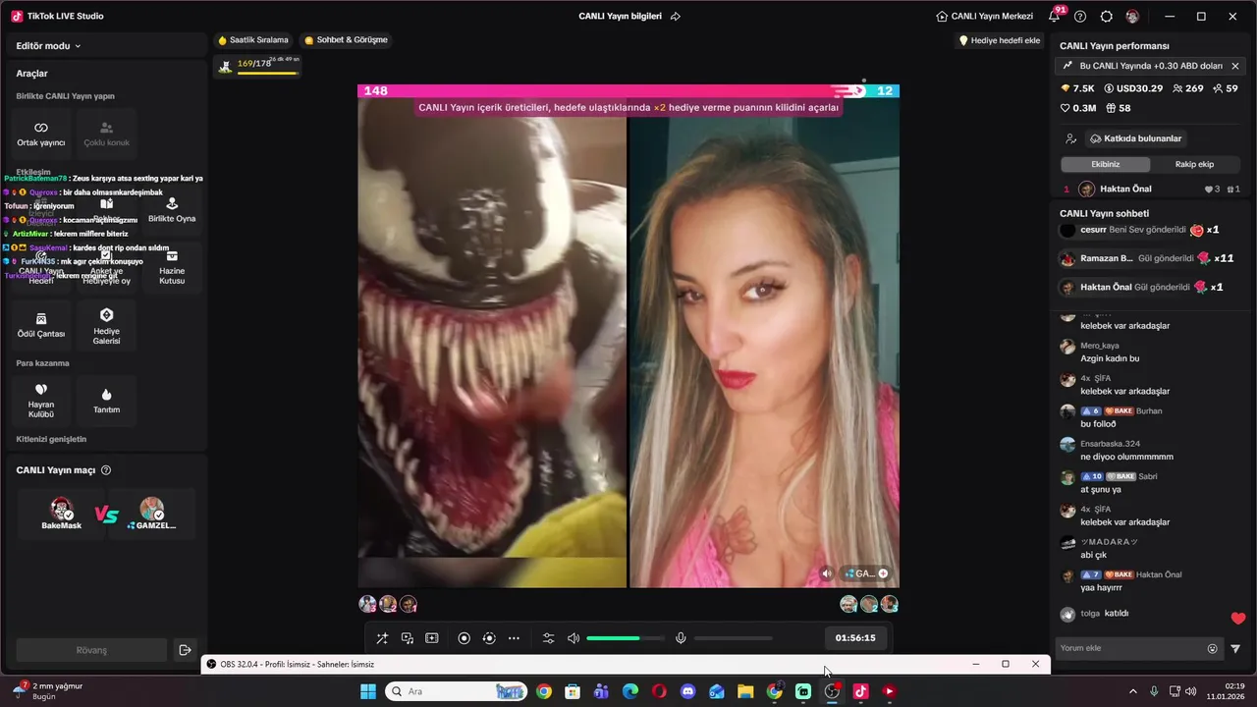
Task: Open Discord from the taskbar
Action: pyautogui.click(x=688, y=691)
